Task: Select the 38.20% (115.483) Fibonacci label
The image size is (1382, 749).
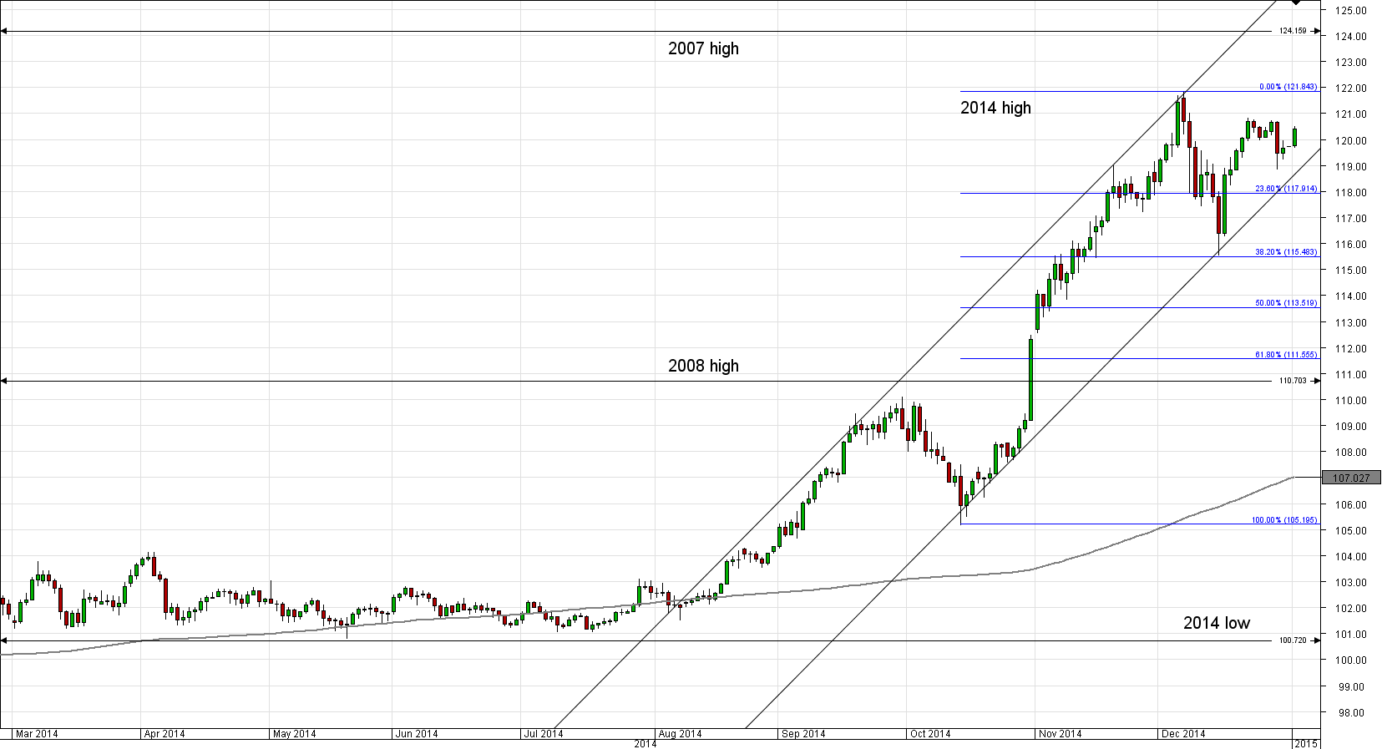Action: click(1286, 252)
